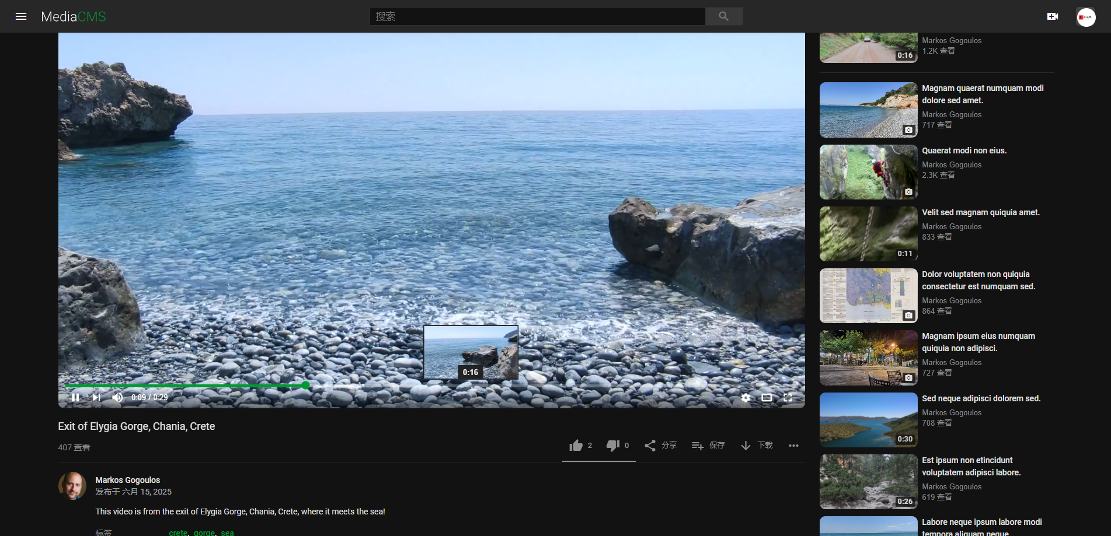The width and height of the screenshot is (1111, 536).
Task: Click the video title 'Exit of Elygia Gorge'
Action: click(x=137, y=426)
